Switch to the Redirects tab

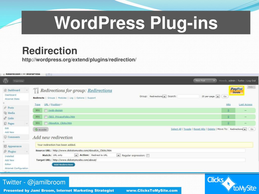click(x=39, y=98)
